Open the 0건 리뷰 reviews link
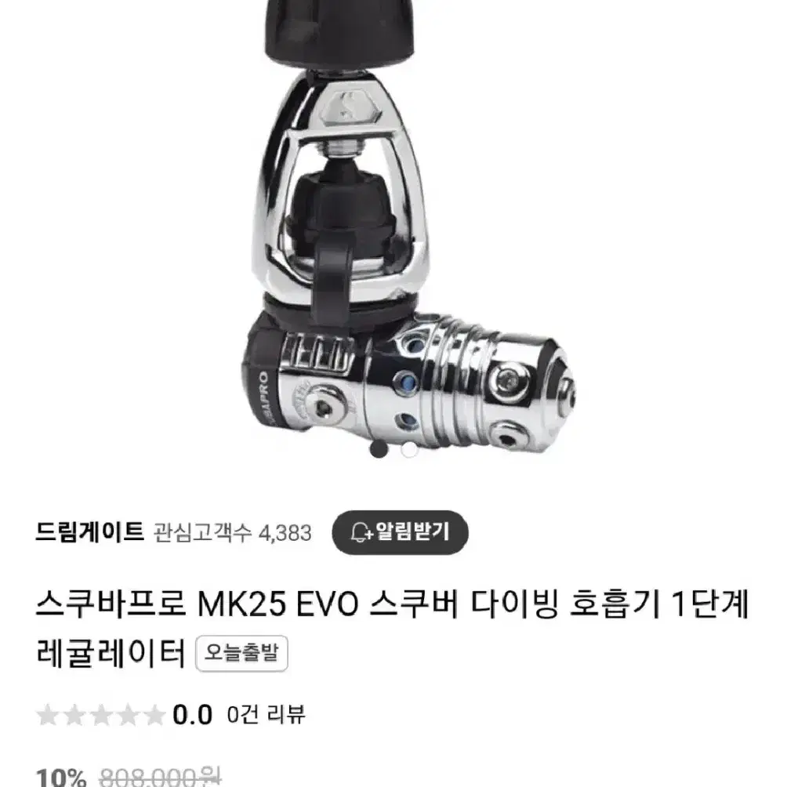The width and height of the screenshot is (787, 787). click(x=266, y=714)
